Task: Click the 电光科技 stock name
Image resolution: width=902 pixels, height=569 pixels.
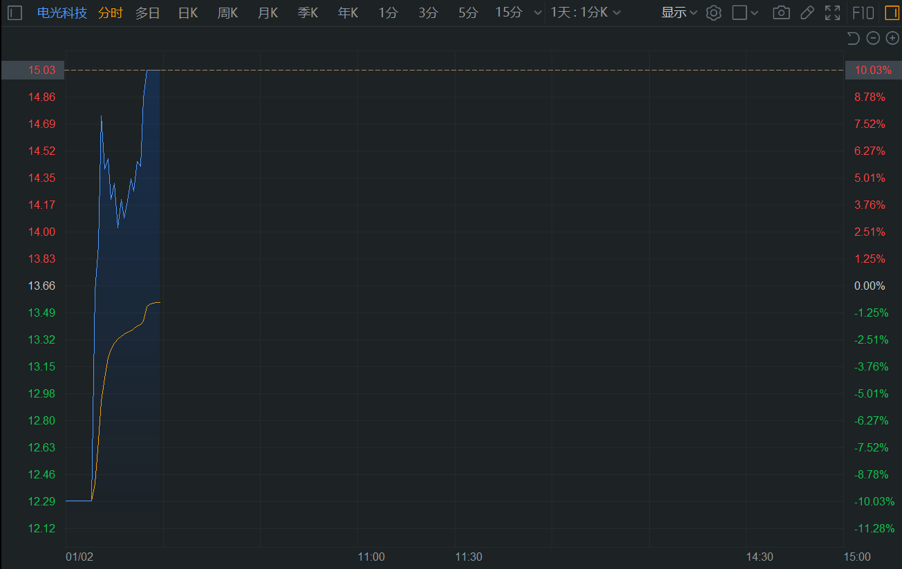Action: [x=62, y=12]
